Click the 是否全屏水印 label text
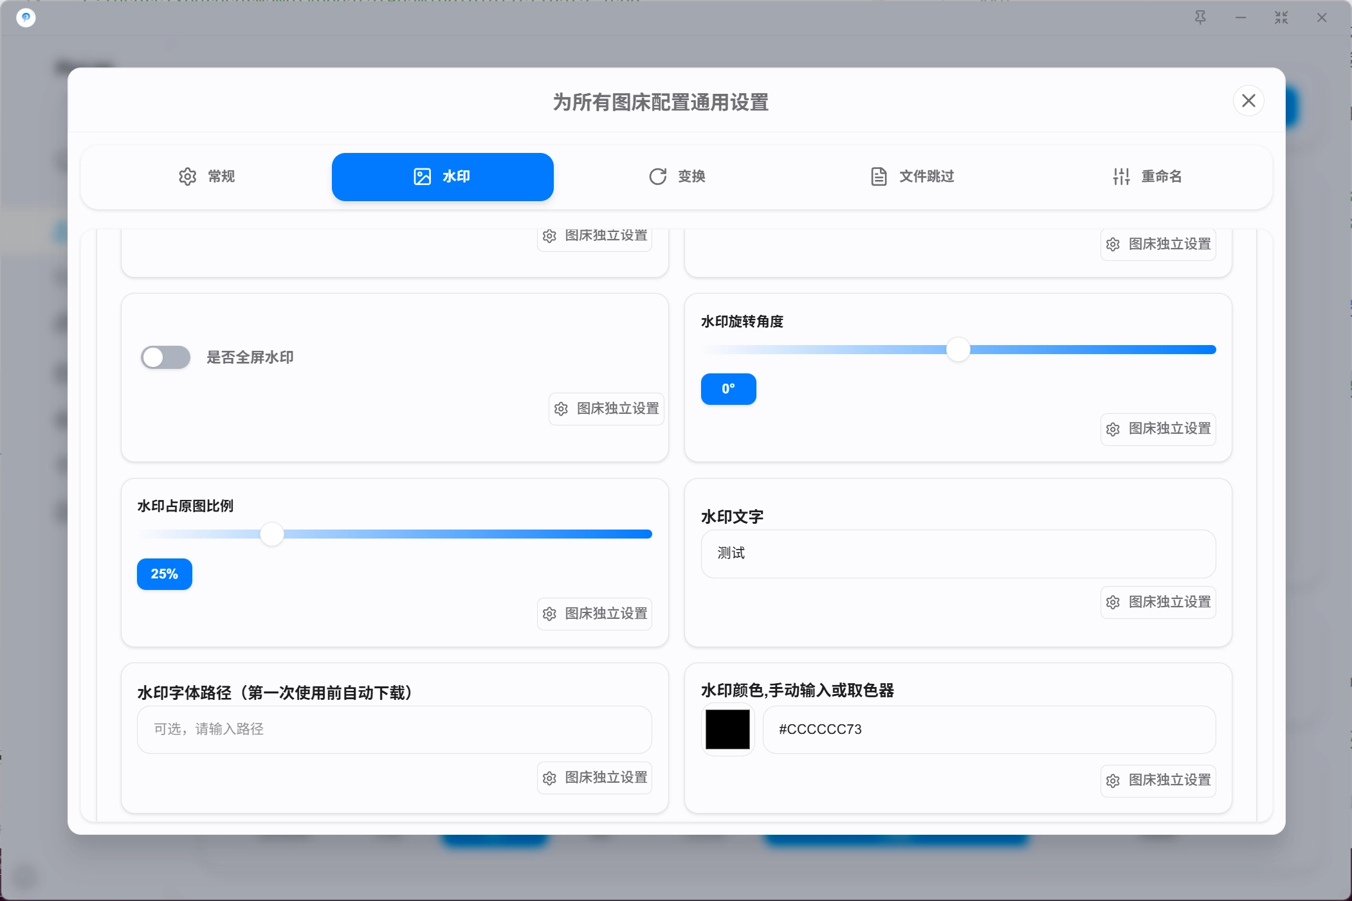The height and width of the screenshot is (901, 1352). 250,357
